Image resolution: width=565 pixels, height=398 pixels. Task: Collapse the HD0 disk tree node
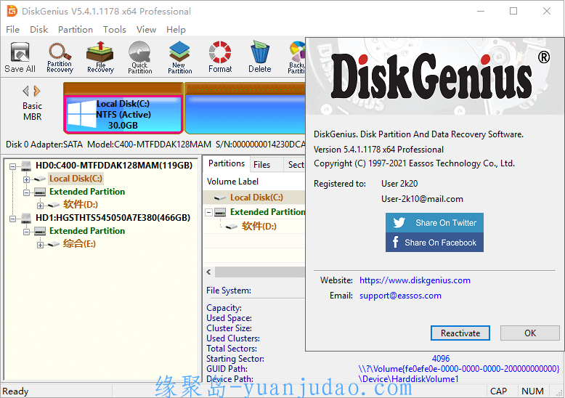[14, 166]
